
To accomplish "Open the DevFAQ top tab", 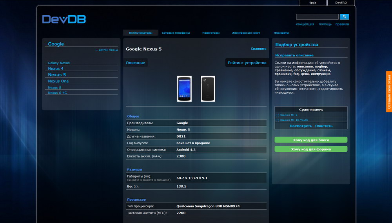I will click(x=341, y=3).
